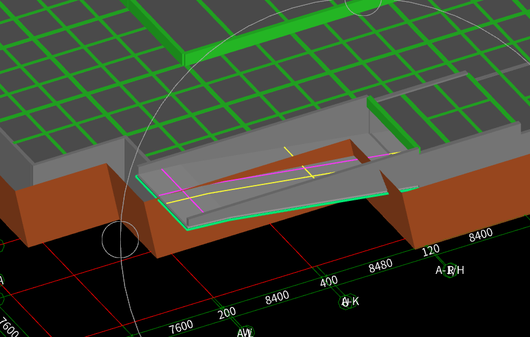
Task: Click the 7600 dimension left of 200
Action: [x=181, y=327]
